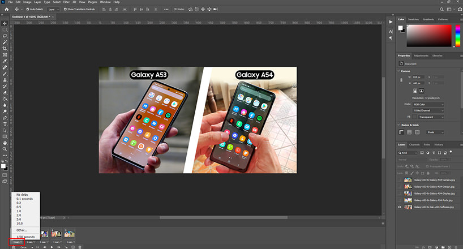Image resolution: width=463 pixels, height=249 pixels.
Task: Choose No delay from the delay menu
Action: click(22, 195)
